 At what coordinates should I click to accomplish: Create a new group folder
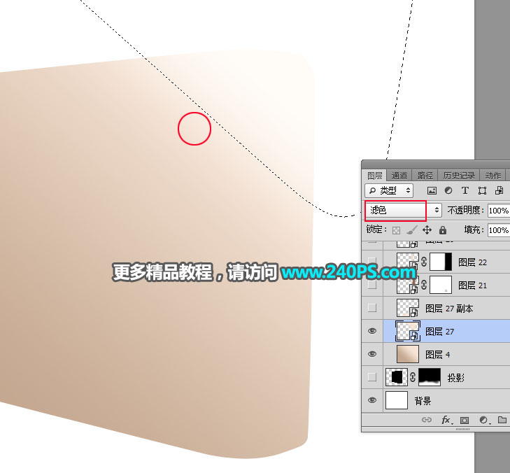[502, 420]
